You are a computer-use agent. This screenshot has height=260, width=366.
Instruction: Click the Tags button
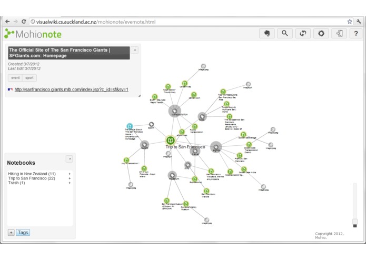[23, 233]
